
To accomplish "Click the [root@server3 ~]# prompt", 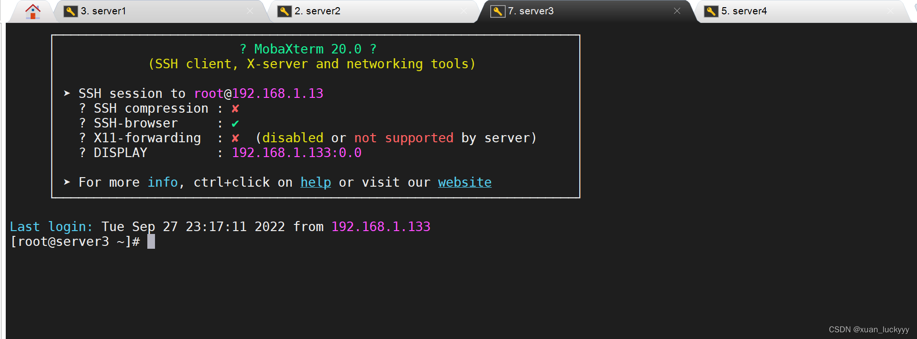I will pos(75,242).
